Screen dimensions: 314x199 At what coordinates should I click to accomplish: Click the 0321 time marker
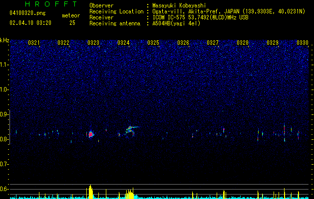pos(33,43)
